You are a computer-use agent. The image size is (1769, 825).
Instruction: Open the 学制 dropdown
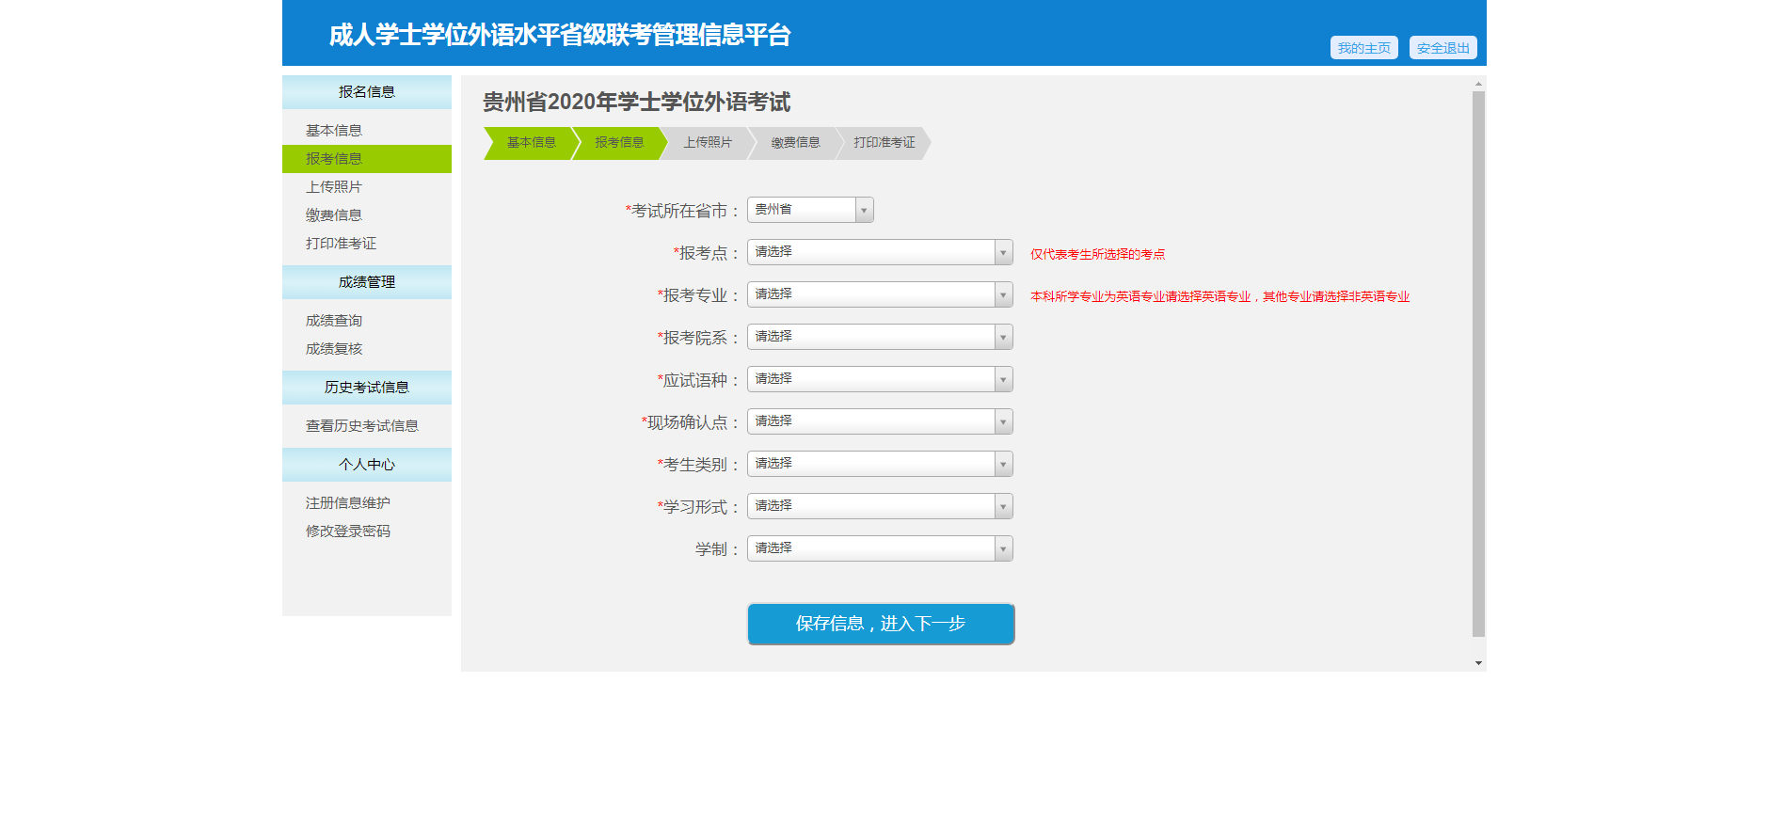(x=879, y=548)
